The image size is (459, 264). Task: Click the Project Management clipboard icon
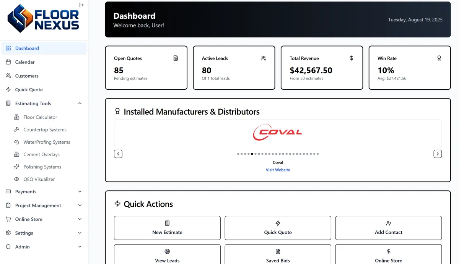click(x=8, y=205)
